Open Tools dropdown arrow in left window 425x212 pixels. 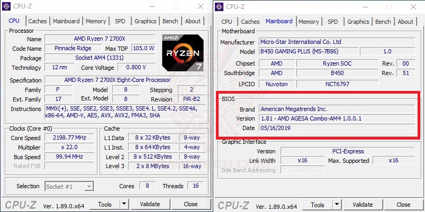[124, 204]
